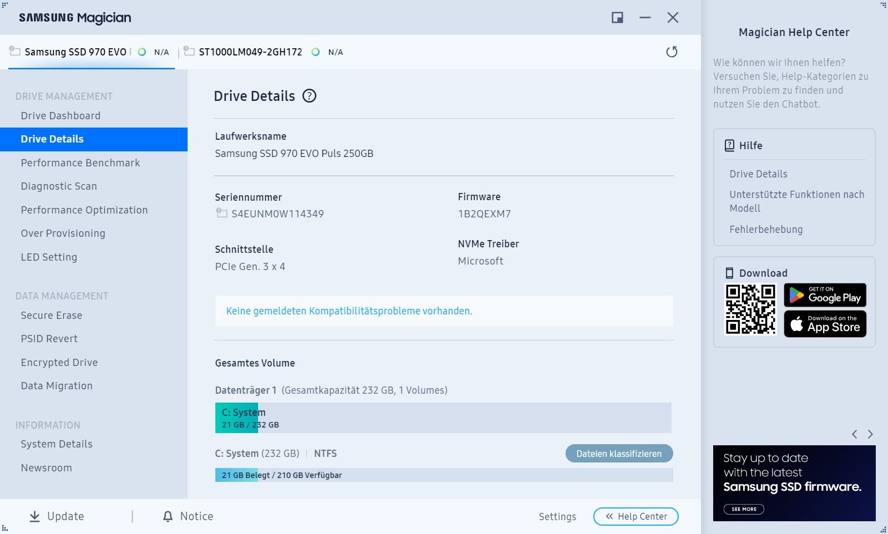
Task: Collapse the Help Center panel button
Action: click(636, 516)
